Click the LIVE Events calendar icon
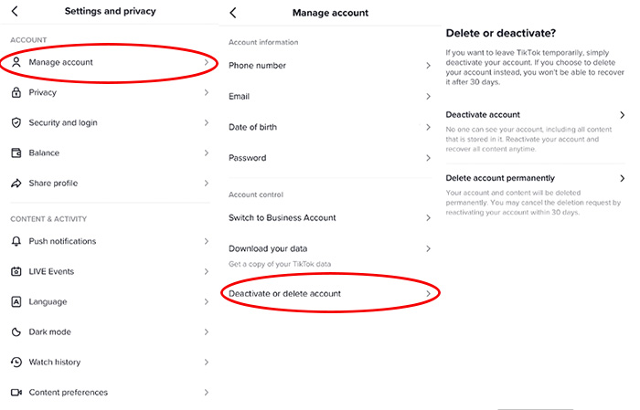Screen dimensions: 640x410 16,271
